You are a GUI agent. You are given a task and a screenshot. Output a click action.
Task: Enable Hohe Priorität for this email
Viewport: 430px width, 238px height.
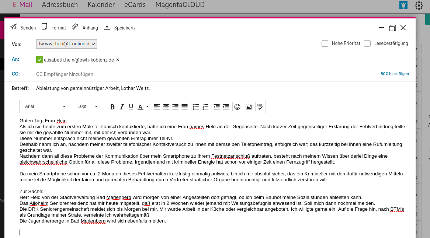325,43
